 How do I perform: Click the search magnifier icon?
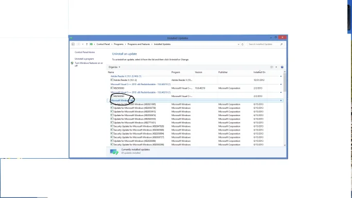coord(281,44)
